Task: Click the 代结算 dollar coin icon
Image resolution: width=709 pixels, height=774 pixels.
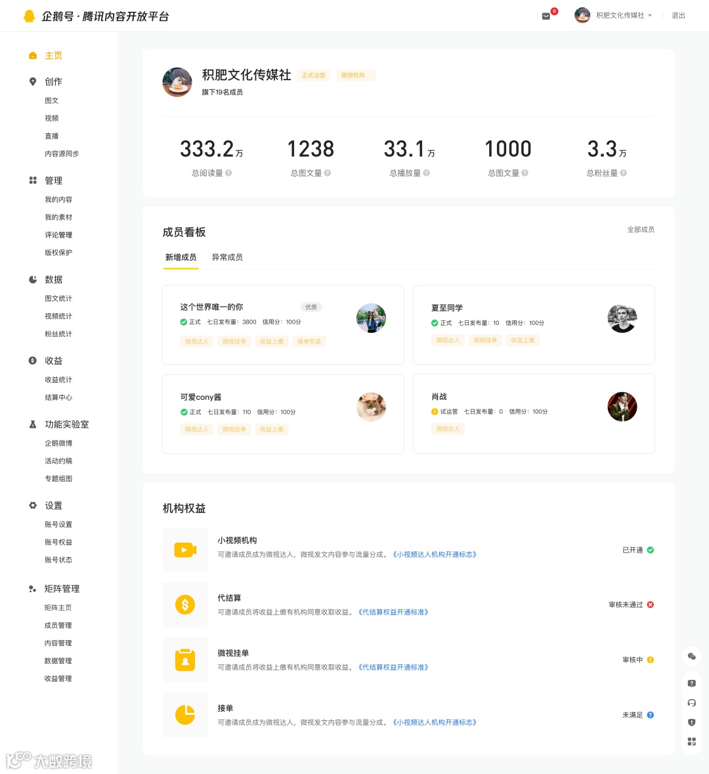Action: click(185, 605)
